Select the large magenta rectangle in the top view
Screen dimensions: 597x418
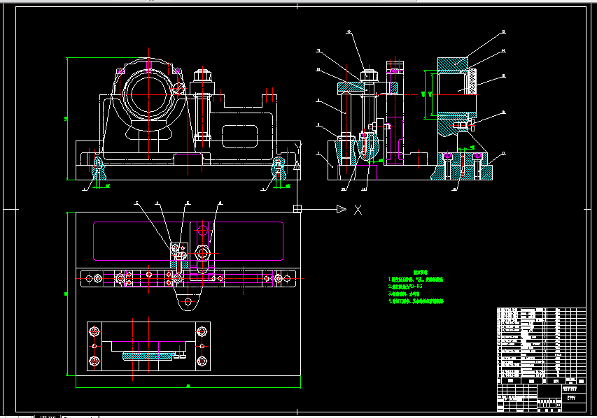[x=188, y=241]
